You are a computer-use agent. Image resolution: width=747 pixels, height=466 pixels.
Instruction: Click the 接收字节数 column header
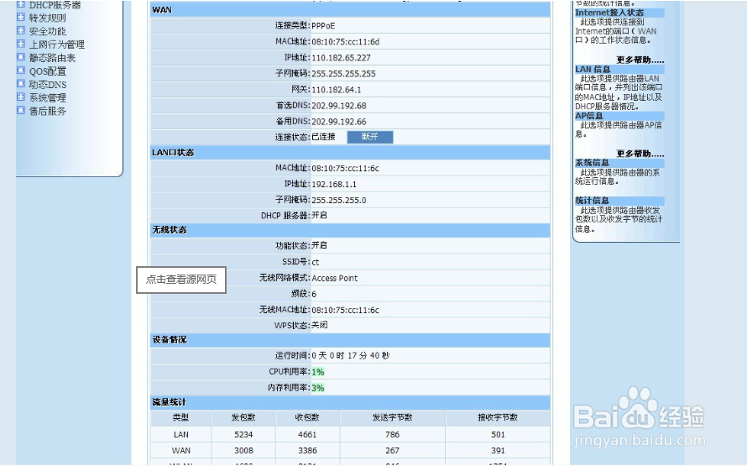(x=498, y=417)
